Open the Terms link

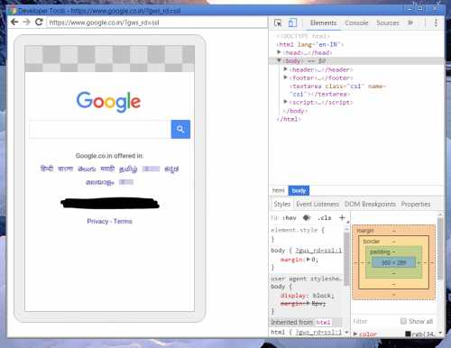tap(123, 222)
